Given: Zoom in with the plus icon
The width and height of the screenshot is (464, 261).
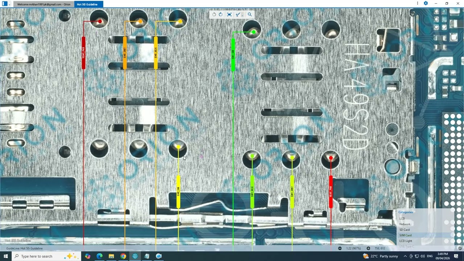Looking at the screenshot, I should point(368,248).
